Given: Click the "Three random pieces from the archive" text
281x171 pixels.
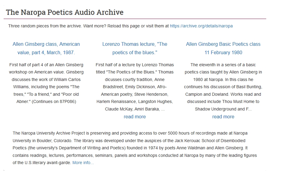Looking at the screenshot, I should coord(45,26).
